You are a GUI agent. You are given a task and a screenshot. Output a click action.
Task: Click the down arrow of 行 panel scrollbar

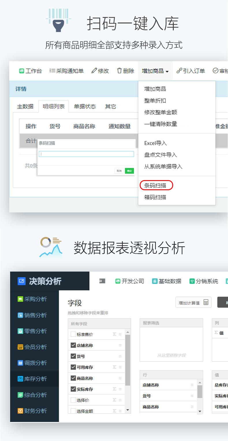(x=200, y=411)
